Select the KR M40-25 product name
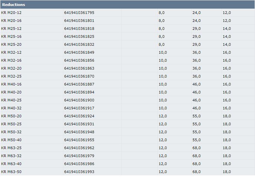255x177 pixels. [x=11, y=100]
